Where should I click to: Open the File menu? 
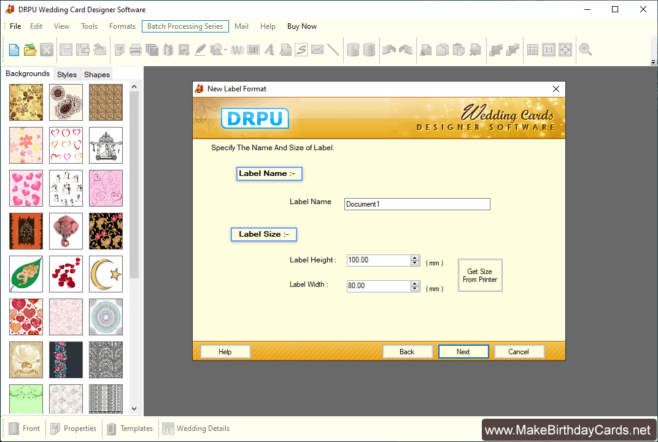(x=15, y=26)
